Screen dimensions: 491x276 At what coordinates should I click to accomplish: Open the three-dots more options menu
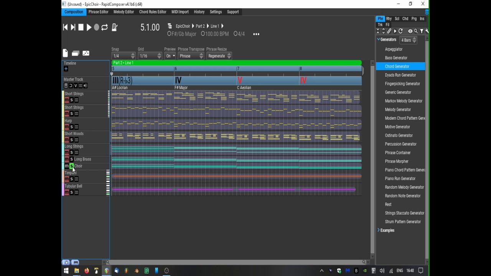(256, 34)
